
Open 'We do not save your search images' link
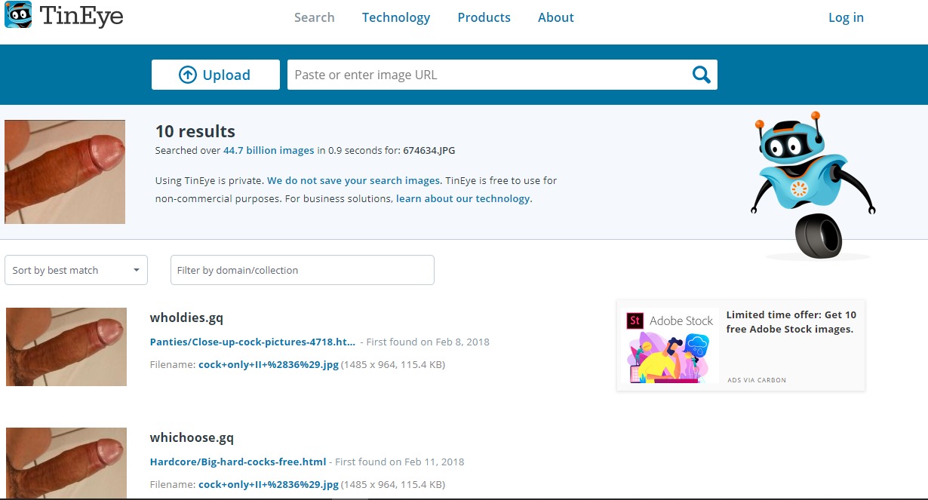coord(354,180)
